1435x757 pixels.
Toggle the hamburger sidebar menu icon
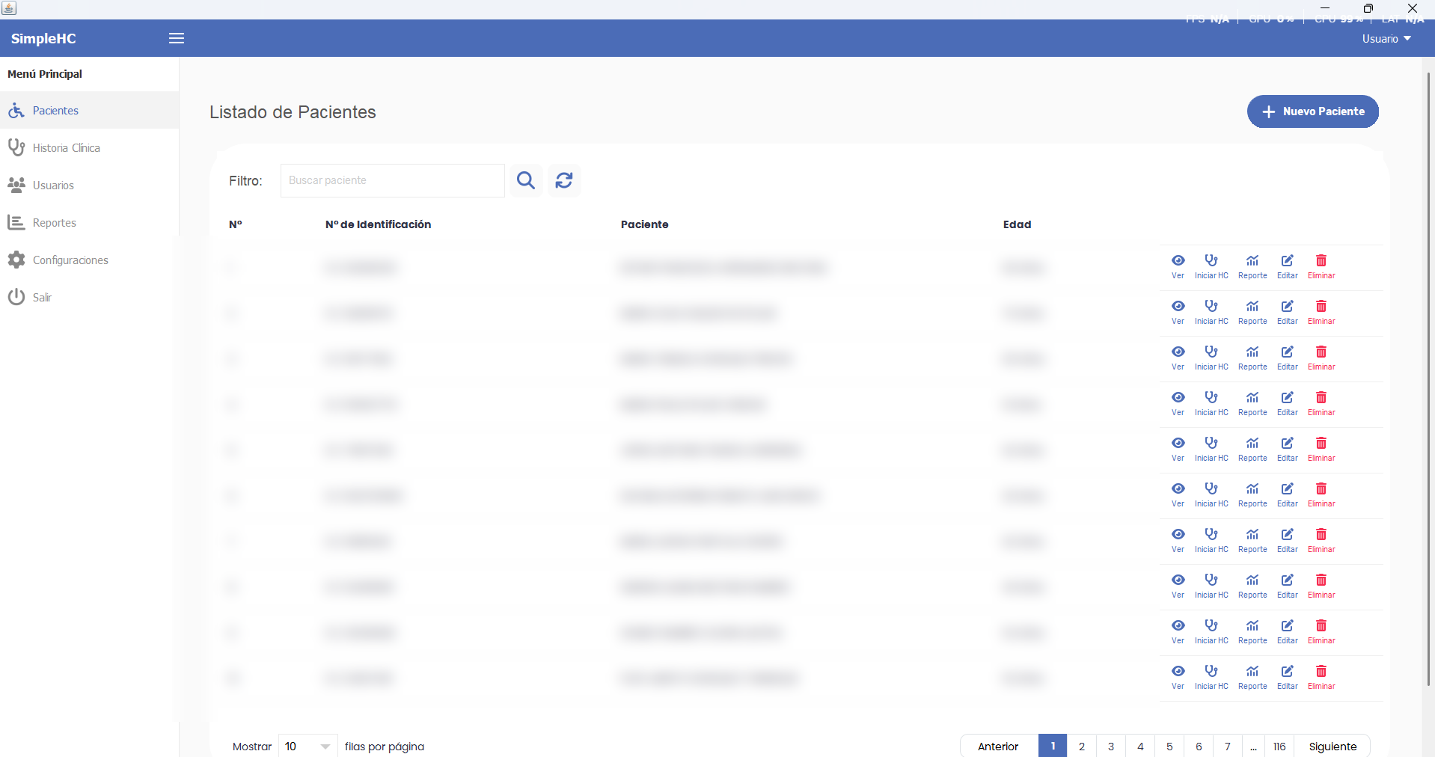(x=177, y=38)
